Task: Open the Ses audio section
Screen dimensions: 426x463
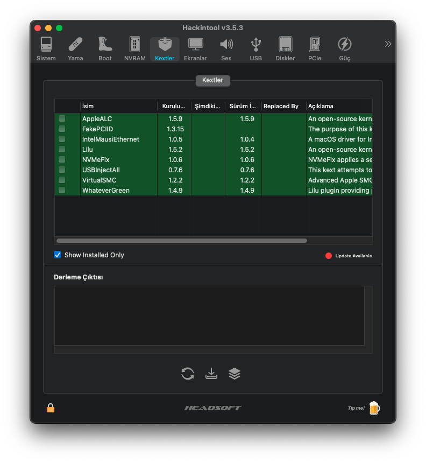Action: 226,48
